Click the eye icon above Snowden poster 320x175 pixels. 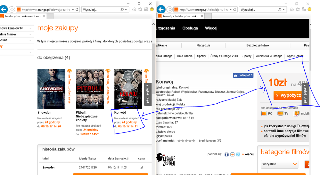pos(68,71)
